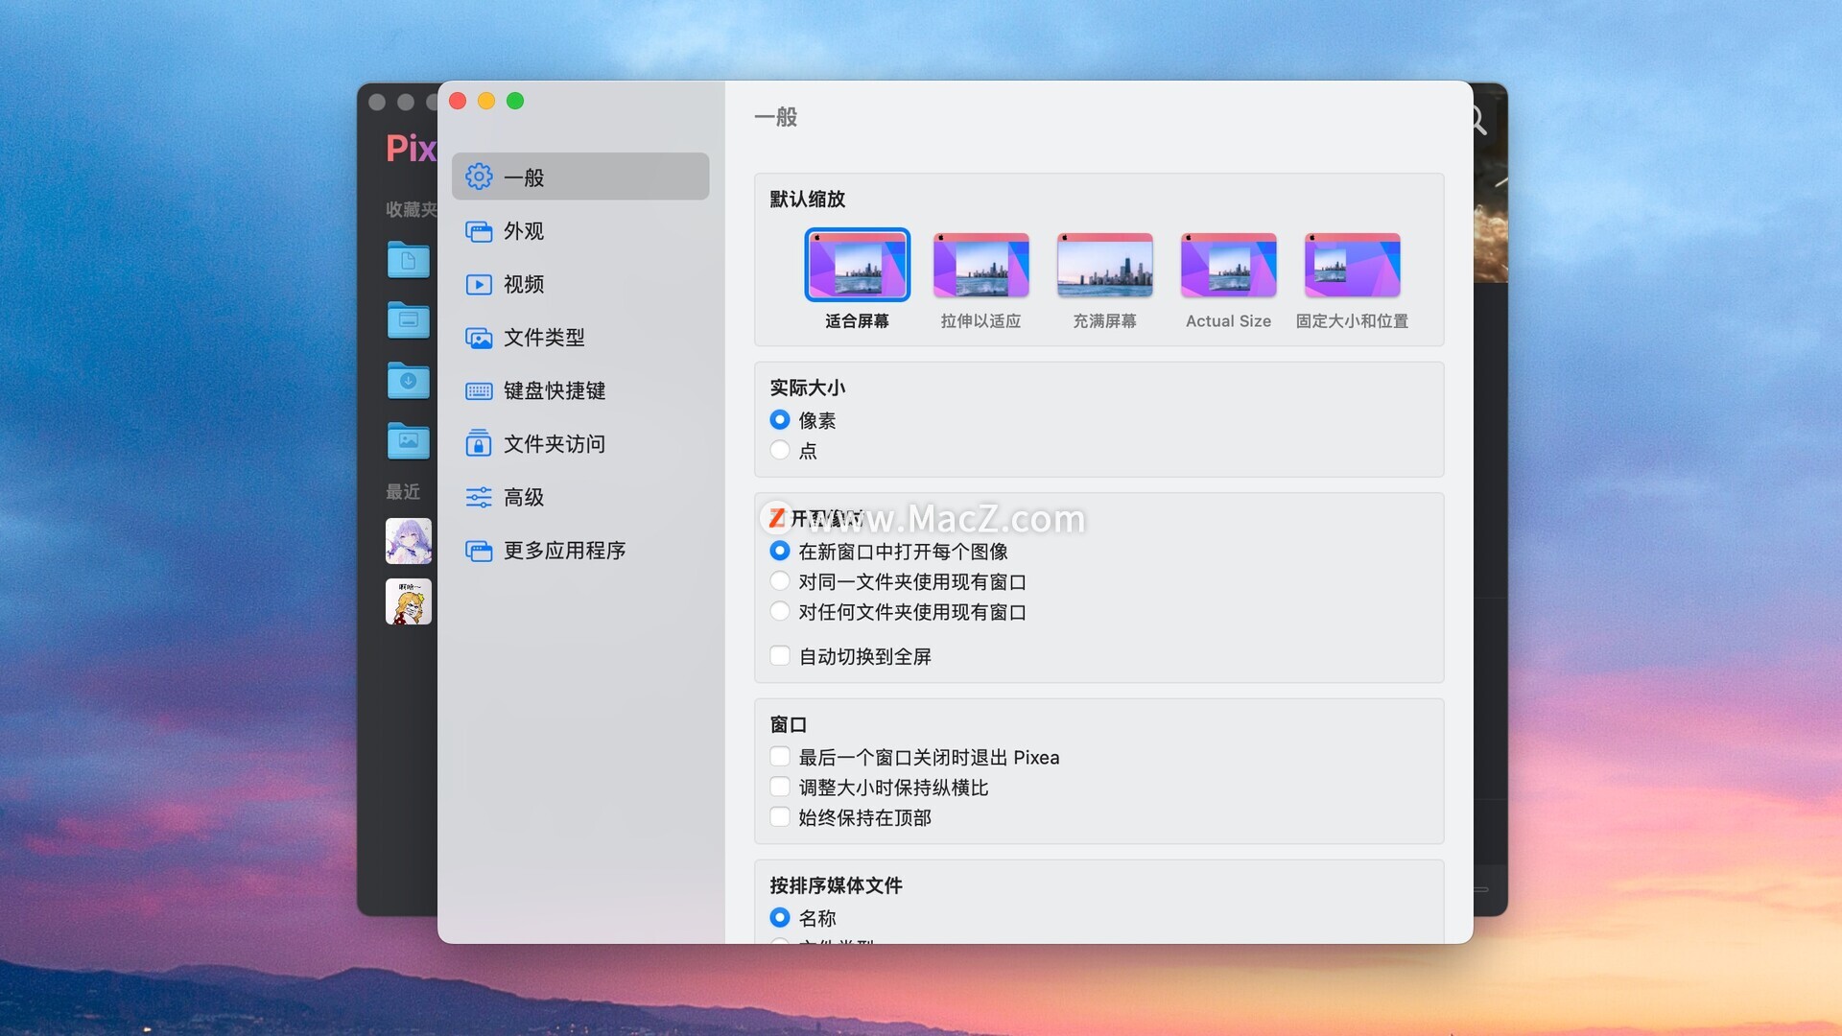
Task: Click the 更多应用程序 window icon
Action: (x=479, y=551)
